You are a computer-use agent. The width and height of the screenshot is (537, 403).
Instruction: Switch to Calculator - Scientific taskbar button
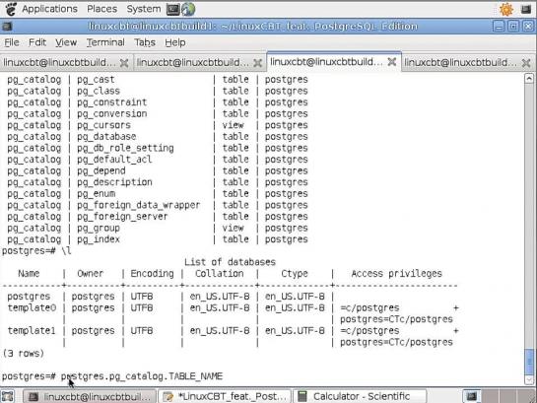pos(361,396)
